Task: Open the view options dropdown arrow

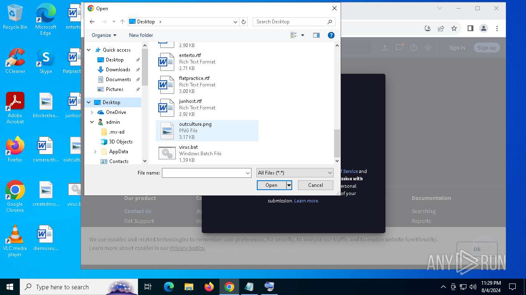Action: click(303, 35)
